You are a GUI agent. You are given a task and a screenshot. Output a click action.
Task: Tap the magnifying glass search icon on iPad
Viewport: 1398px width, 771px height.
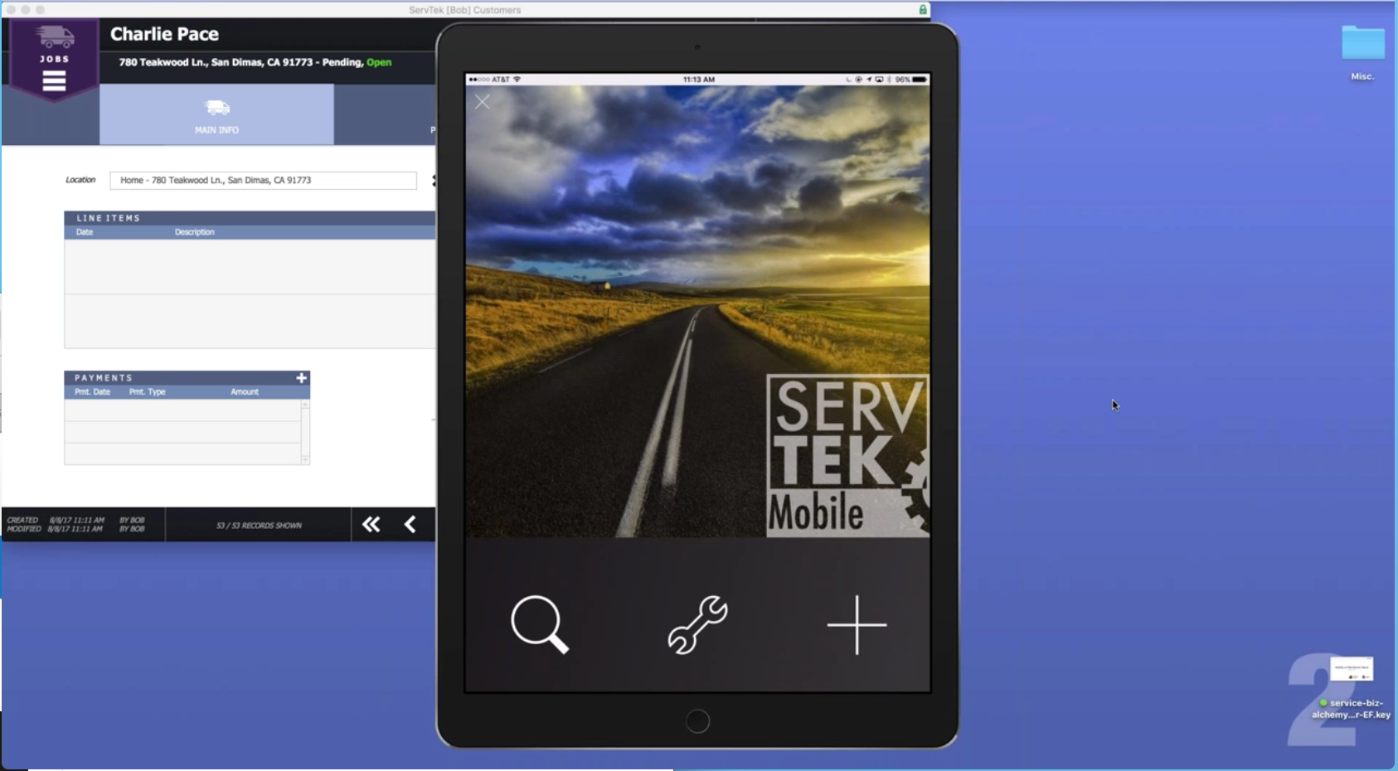click(x=540, y=624)
